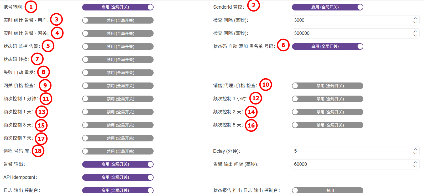
Task: Switch on 状态码 监控 告警
Action: [118, 46]
